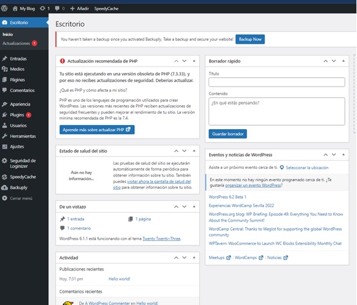Open Plugins in the sidebar
357x305 pixels.
point(17,115)
